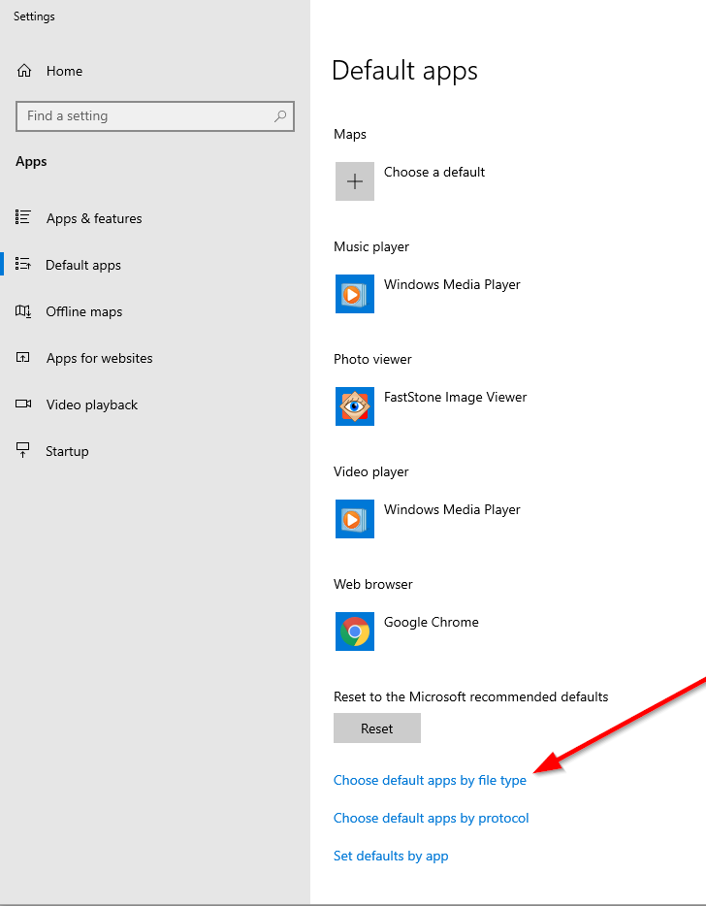Image resolution: width=706 pixels, height=906 pixels.
Task: Change the Web browser default Google Chrome
Action: pos(432,622)
